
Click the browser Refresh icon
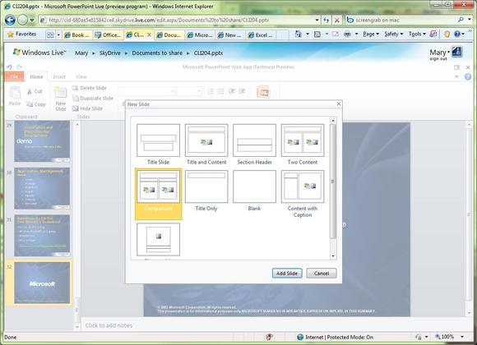click(x=326, y=20)
